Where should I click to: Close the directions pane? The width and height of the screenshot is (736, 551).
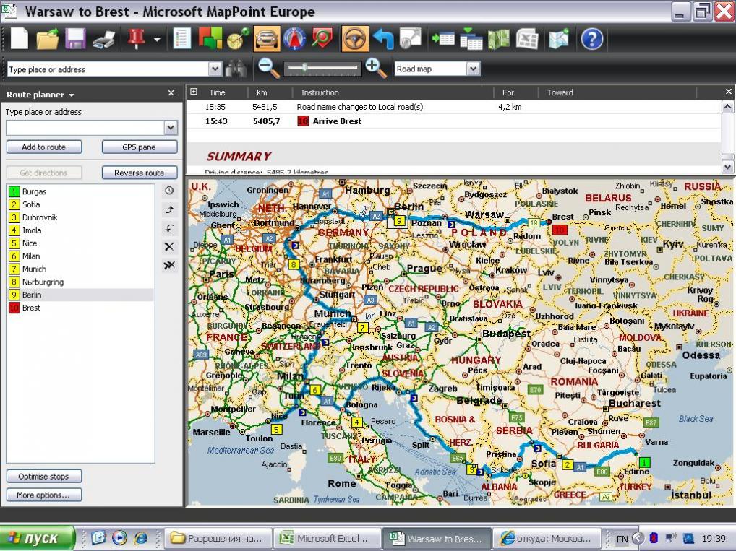729,92
